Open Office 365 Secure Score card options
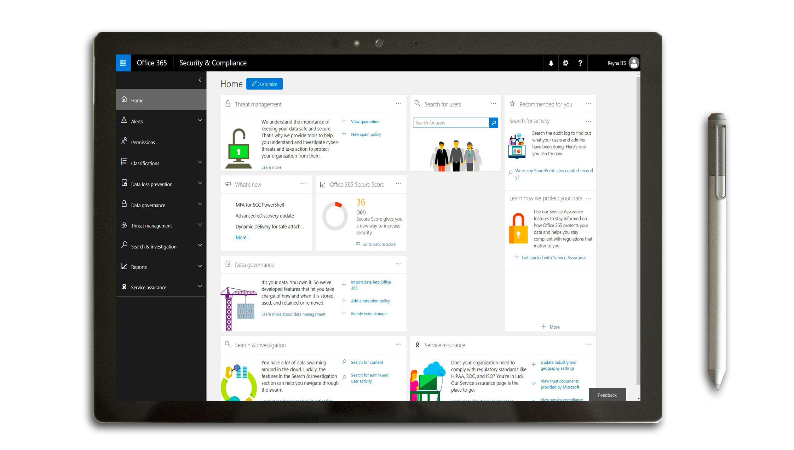Screen dimensions: 794x450 pyautogui.click(x=399, y=184)
